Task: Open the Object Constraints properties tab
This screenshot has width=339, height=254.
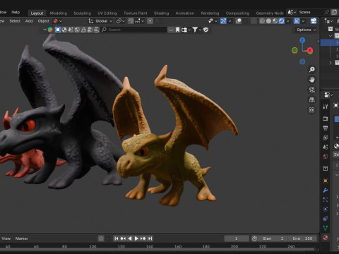Action: (326, 219)
